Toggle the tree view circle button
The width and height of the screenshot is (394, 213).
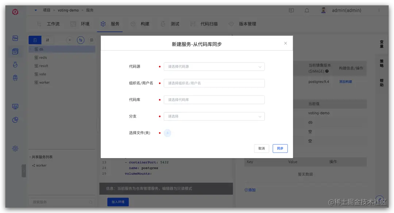pyautogui.click(x=81, y=40)
